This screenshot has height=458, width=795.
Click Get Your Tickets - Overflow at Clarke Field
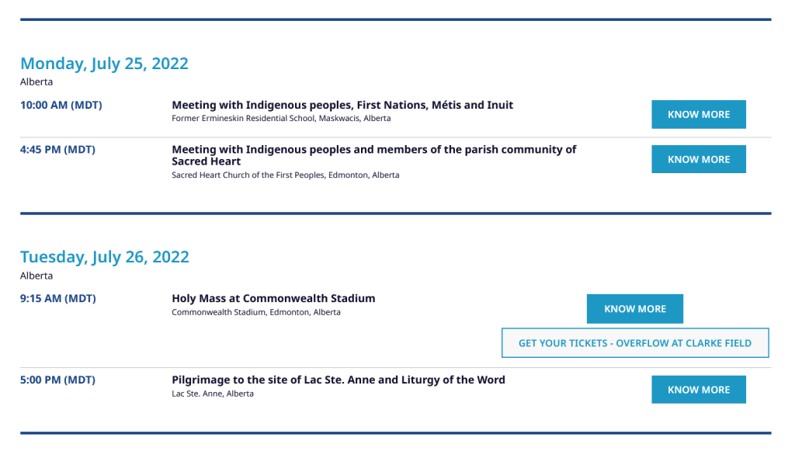[635, 343]
